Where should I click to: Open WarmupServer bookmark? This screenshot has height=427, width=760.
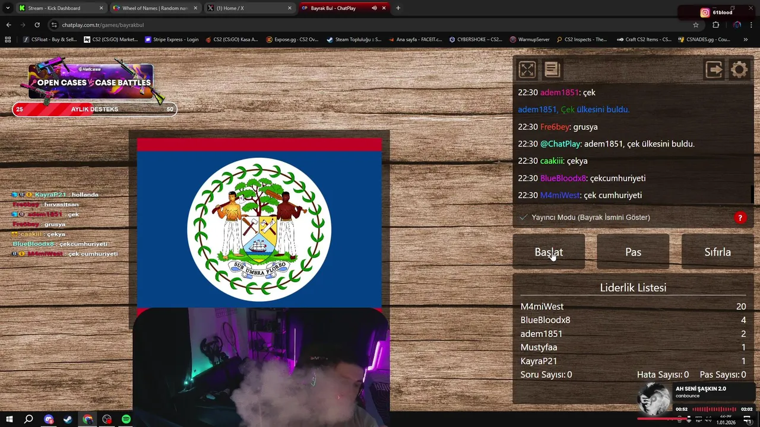[530, 40]
